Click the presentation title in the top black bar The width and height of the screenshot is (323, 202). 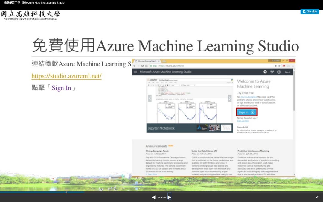tap(34, 3)
